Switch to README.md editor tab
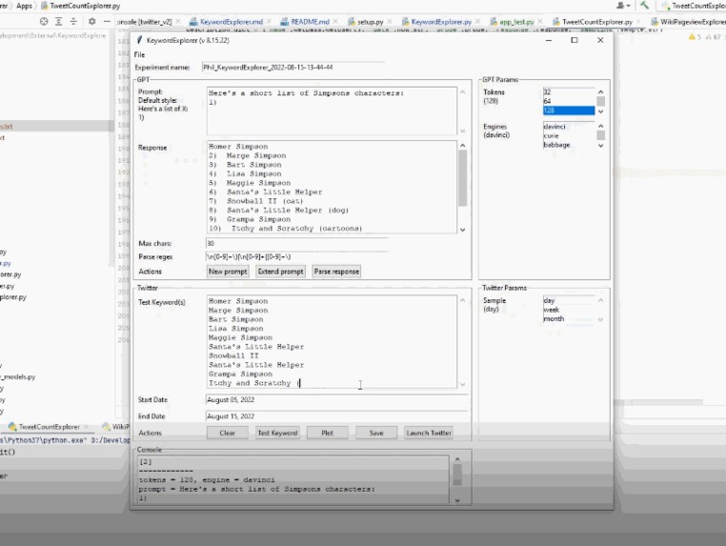This screenshot has height=546, width=726. tap(305, 22)
